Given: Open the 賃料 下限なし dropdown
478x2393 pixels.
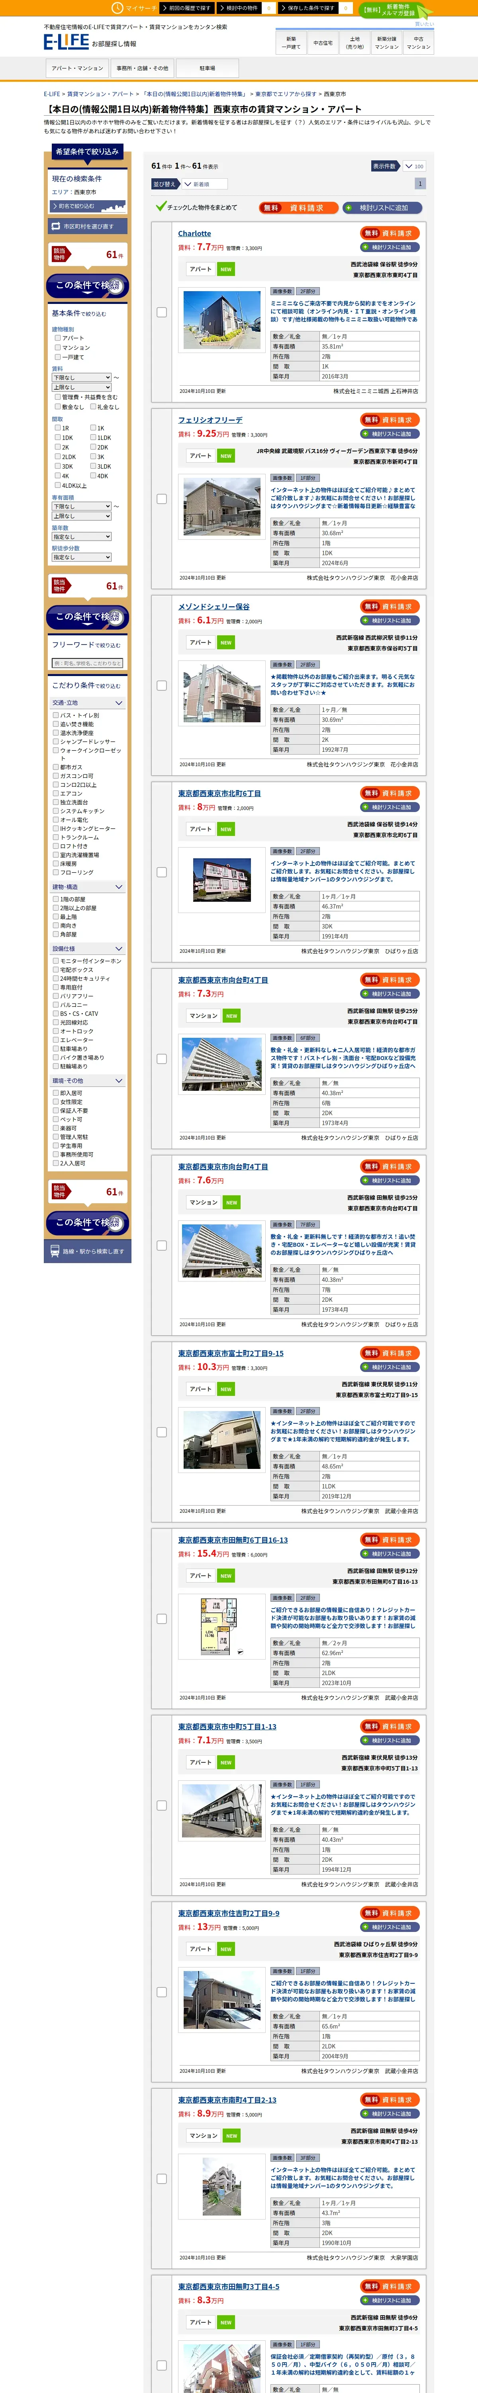Looking at the screenshot, I should click(x=82, y=378).
